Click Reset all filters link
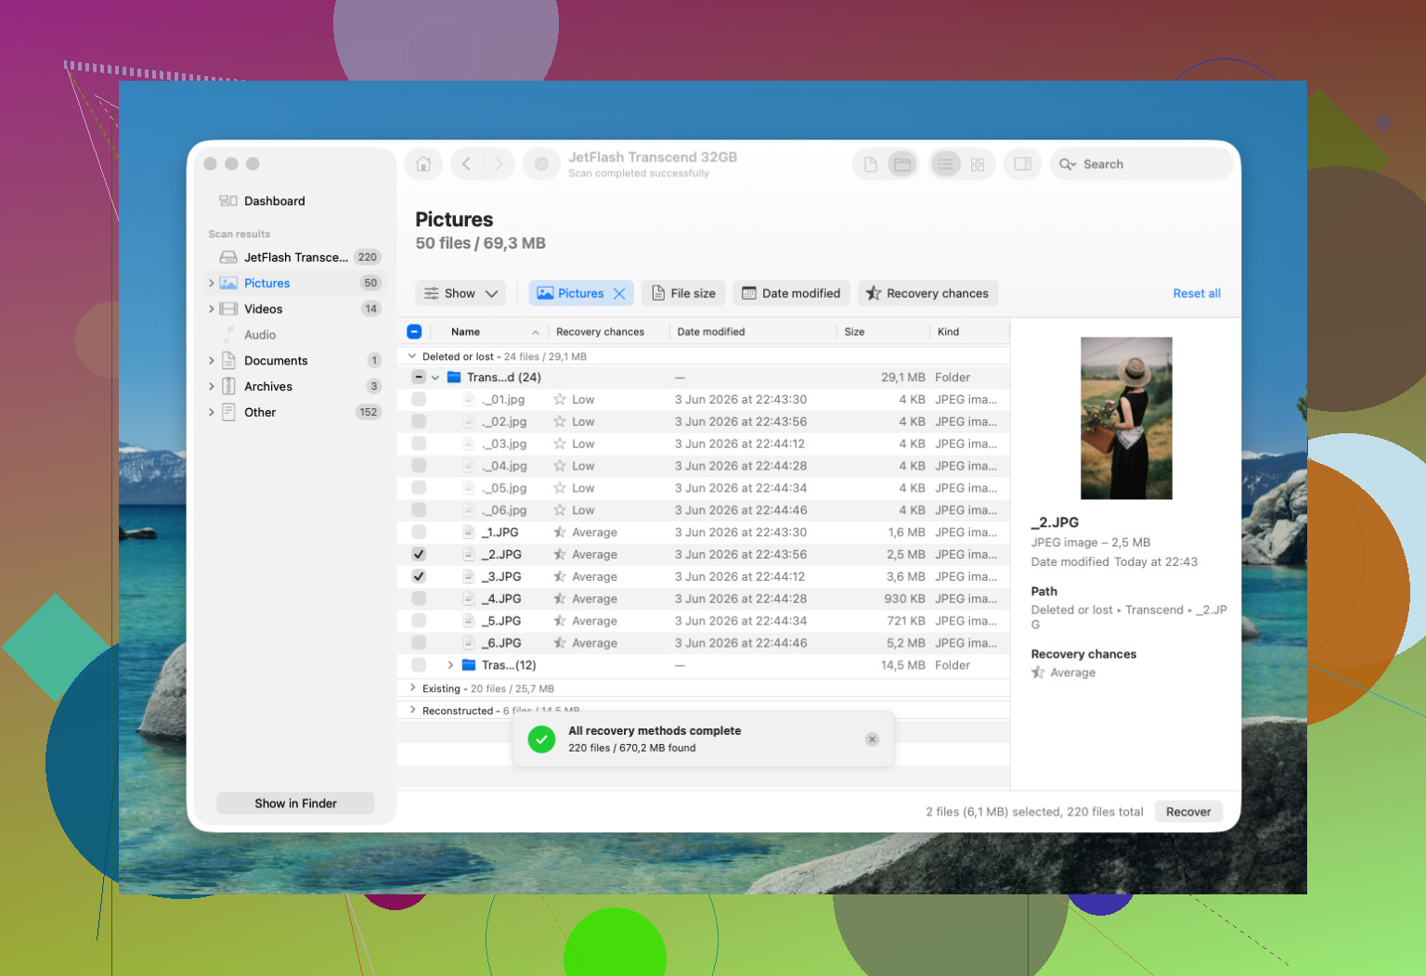The height and width of the screenshot is (976, 1426). pyautogui.click(x=1197, y=293)
